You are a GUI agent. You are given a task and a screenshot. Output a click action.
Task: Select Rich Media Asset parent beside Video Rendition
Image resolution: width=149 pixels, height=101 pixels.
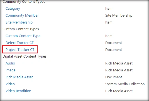tap(119, 91)
